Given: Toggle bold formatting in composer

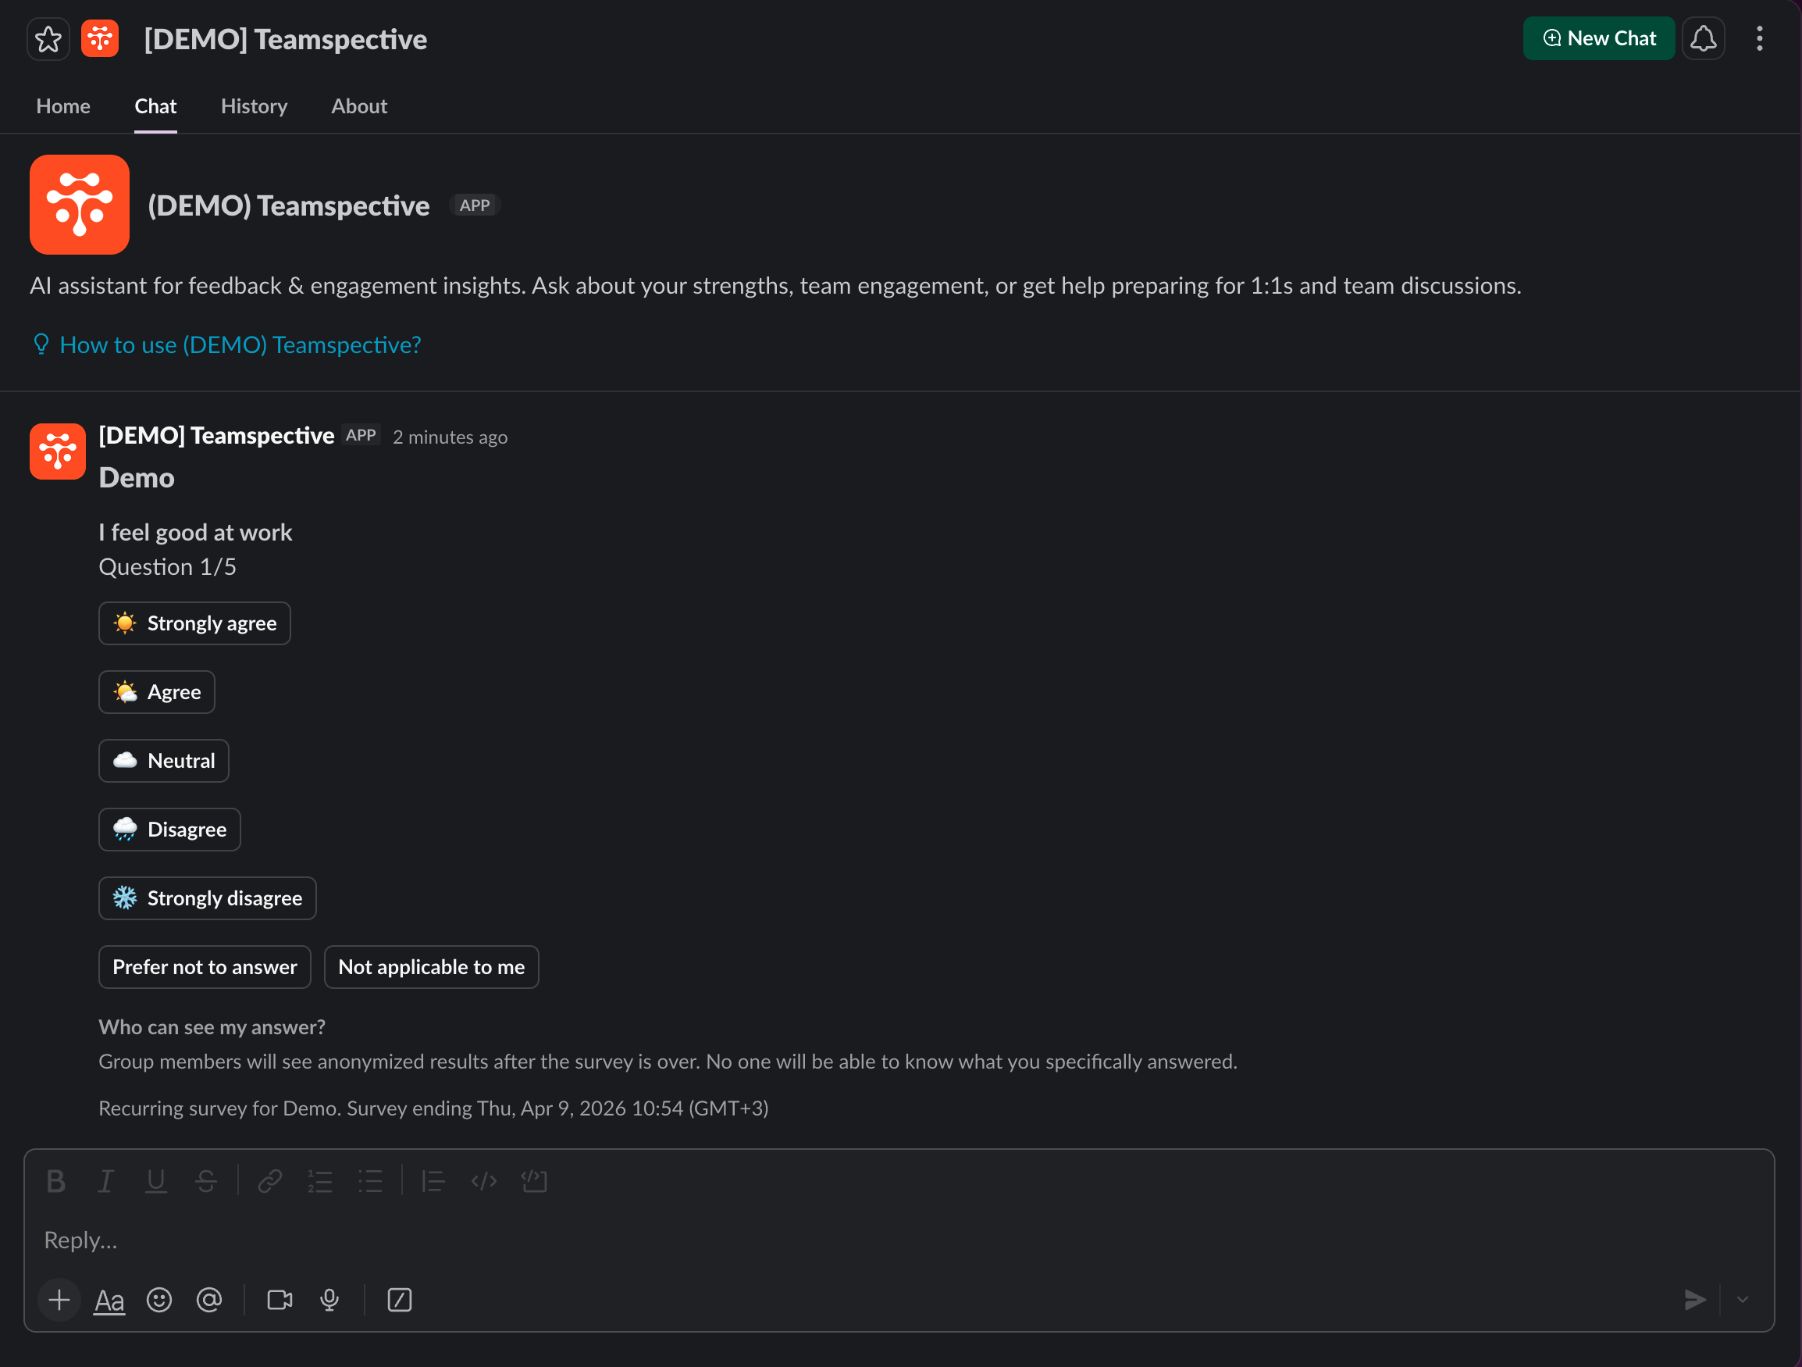Looking at the screenshot, I should [55, 1181].
